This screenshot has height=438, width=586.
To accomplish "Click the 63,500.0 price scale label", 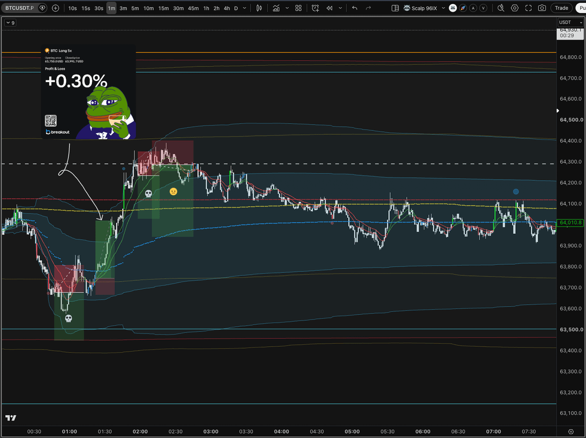I will tap(571, 330).
